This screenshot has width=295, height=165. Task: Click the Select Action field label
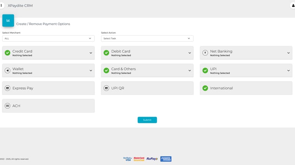click(x=108, y=33)
